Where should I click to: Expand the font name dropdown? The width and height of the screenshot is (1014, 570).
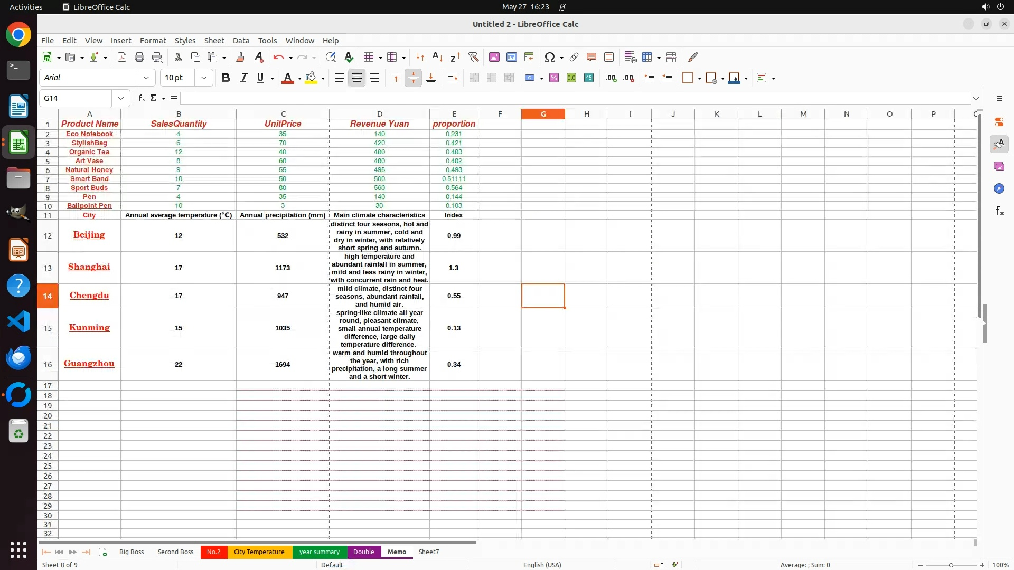tap(146, 78)
